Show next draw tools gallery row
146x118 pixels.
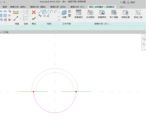(59, 16)
